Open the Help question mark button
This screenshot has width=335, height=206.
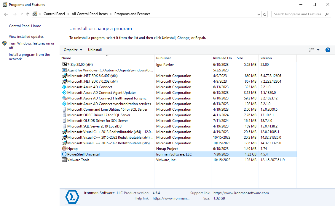328,50
